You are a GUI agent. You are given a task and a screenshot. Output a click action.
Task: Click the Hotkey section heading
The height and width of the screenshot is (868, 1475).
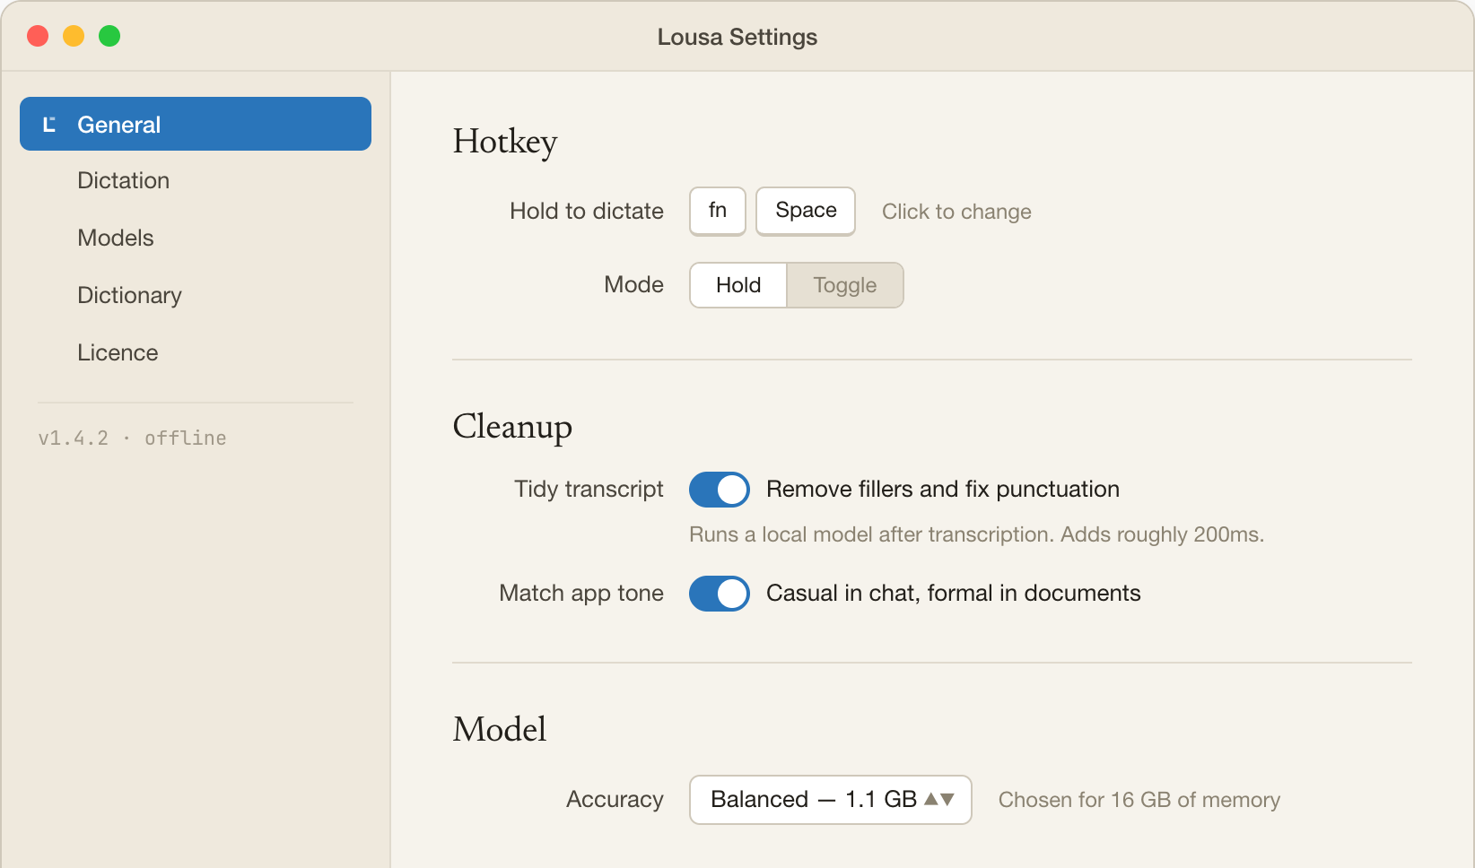pyautogui.click(x=505, y=142)
